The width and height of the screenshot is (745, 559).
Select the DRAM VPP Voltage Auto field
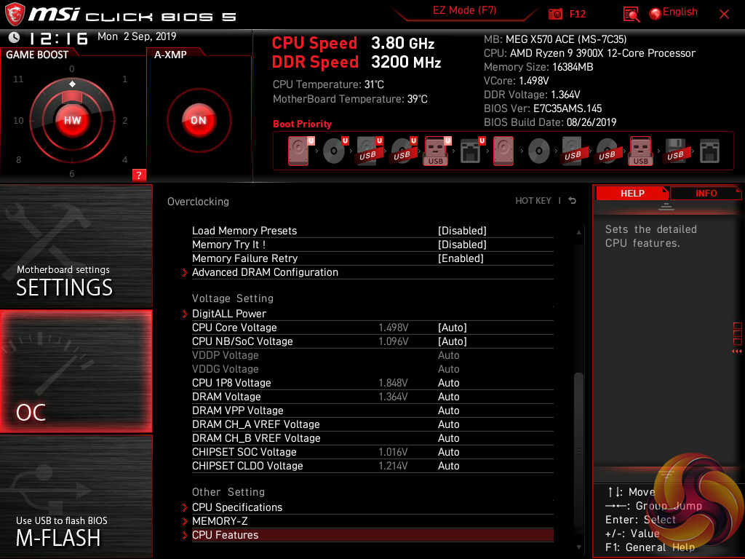coord(448,411)
